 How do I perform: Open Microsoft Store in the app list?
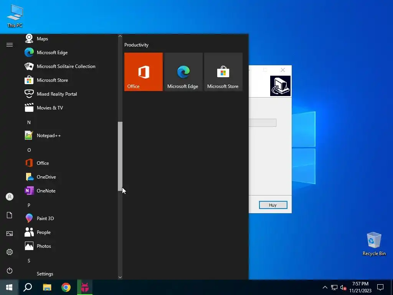click(x=70, y=80)
